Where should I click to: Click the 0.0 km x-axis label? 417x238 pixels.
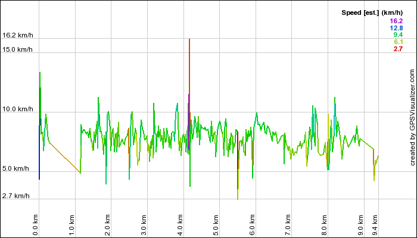click(36, 226)
